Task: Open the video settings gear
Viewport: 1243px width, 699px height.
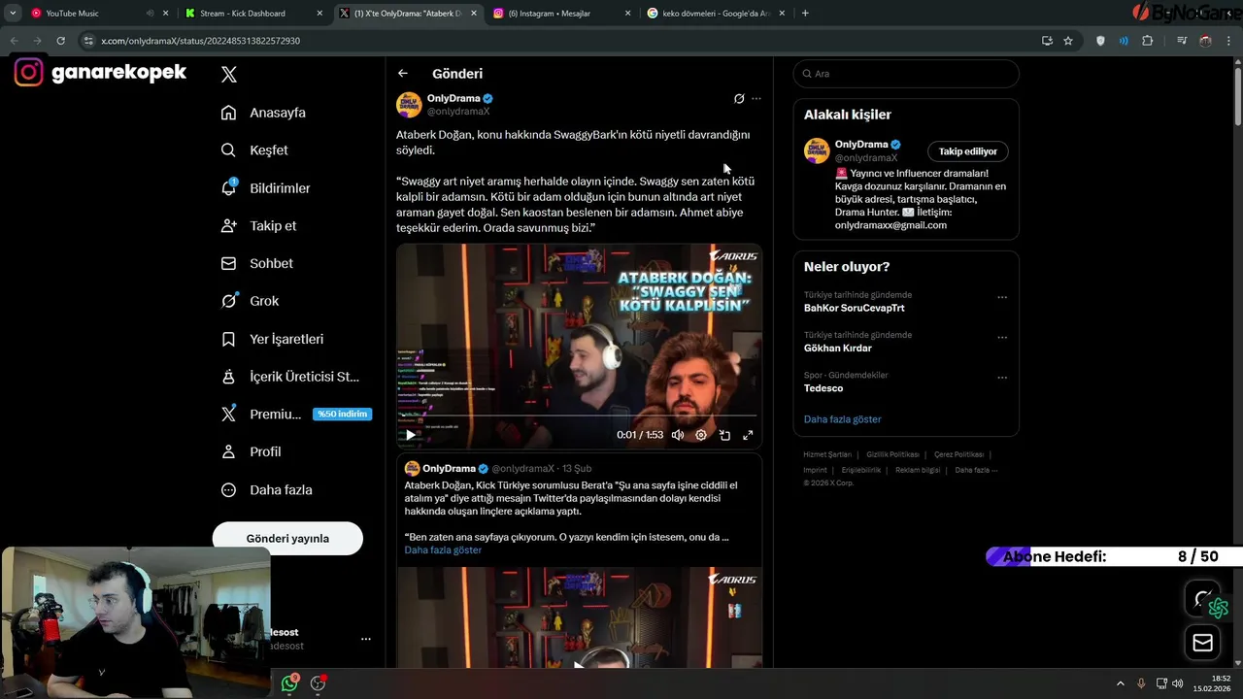Action: (x=701, y=435)
